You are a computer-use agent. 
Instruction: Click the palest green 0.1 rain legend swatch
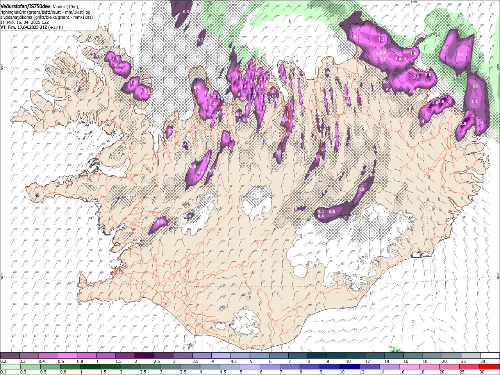(x=10, y=366)
